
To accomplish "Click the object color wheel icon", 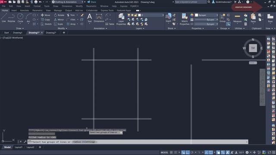I will click(192, 15).
